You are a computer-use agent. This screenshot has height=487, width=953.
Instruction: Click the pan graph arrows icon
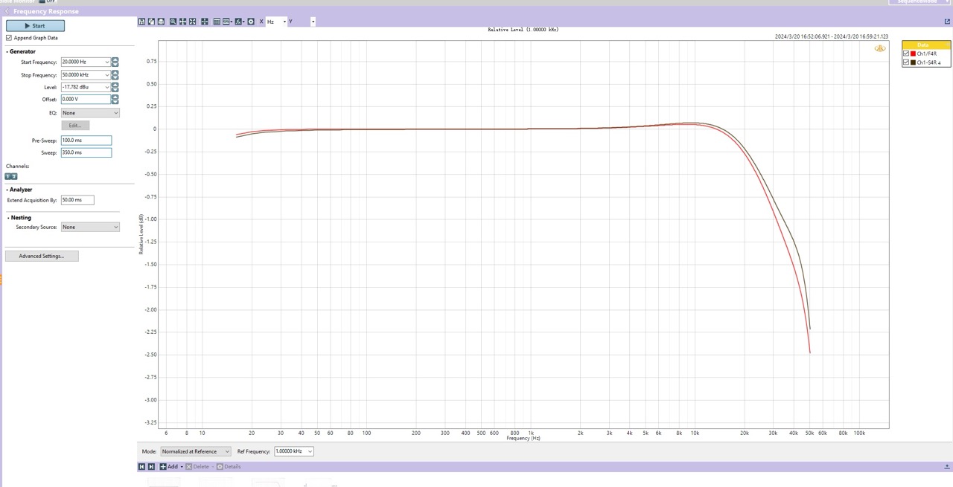[183, 22]
